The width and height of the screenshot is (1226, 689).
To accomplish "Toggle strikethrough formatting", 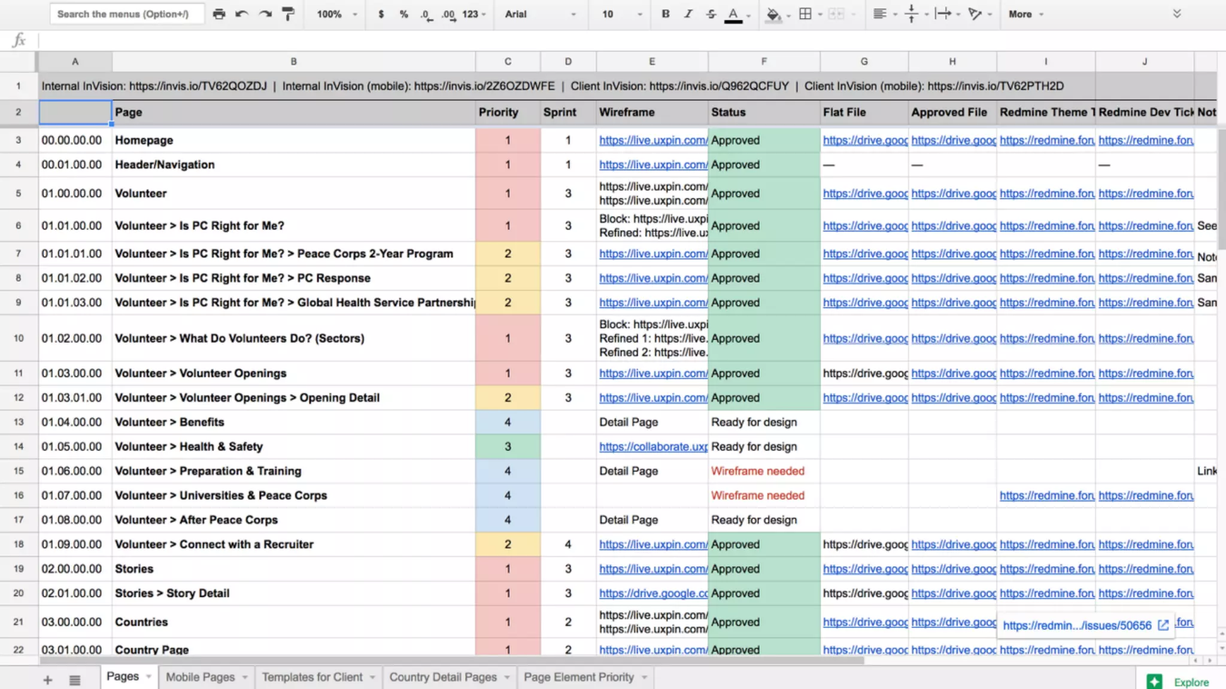I will pyautogui.click(x=711, y=14).
